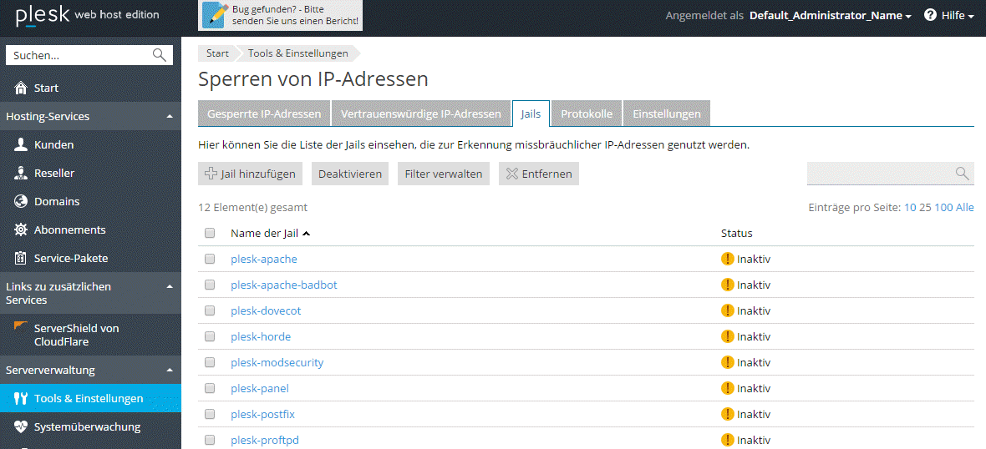
Task: Tick the select-all checkbox in the header
Action: pyautogui.click(x=210, y=233)
